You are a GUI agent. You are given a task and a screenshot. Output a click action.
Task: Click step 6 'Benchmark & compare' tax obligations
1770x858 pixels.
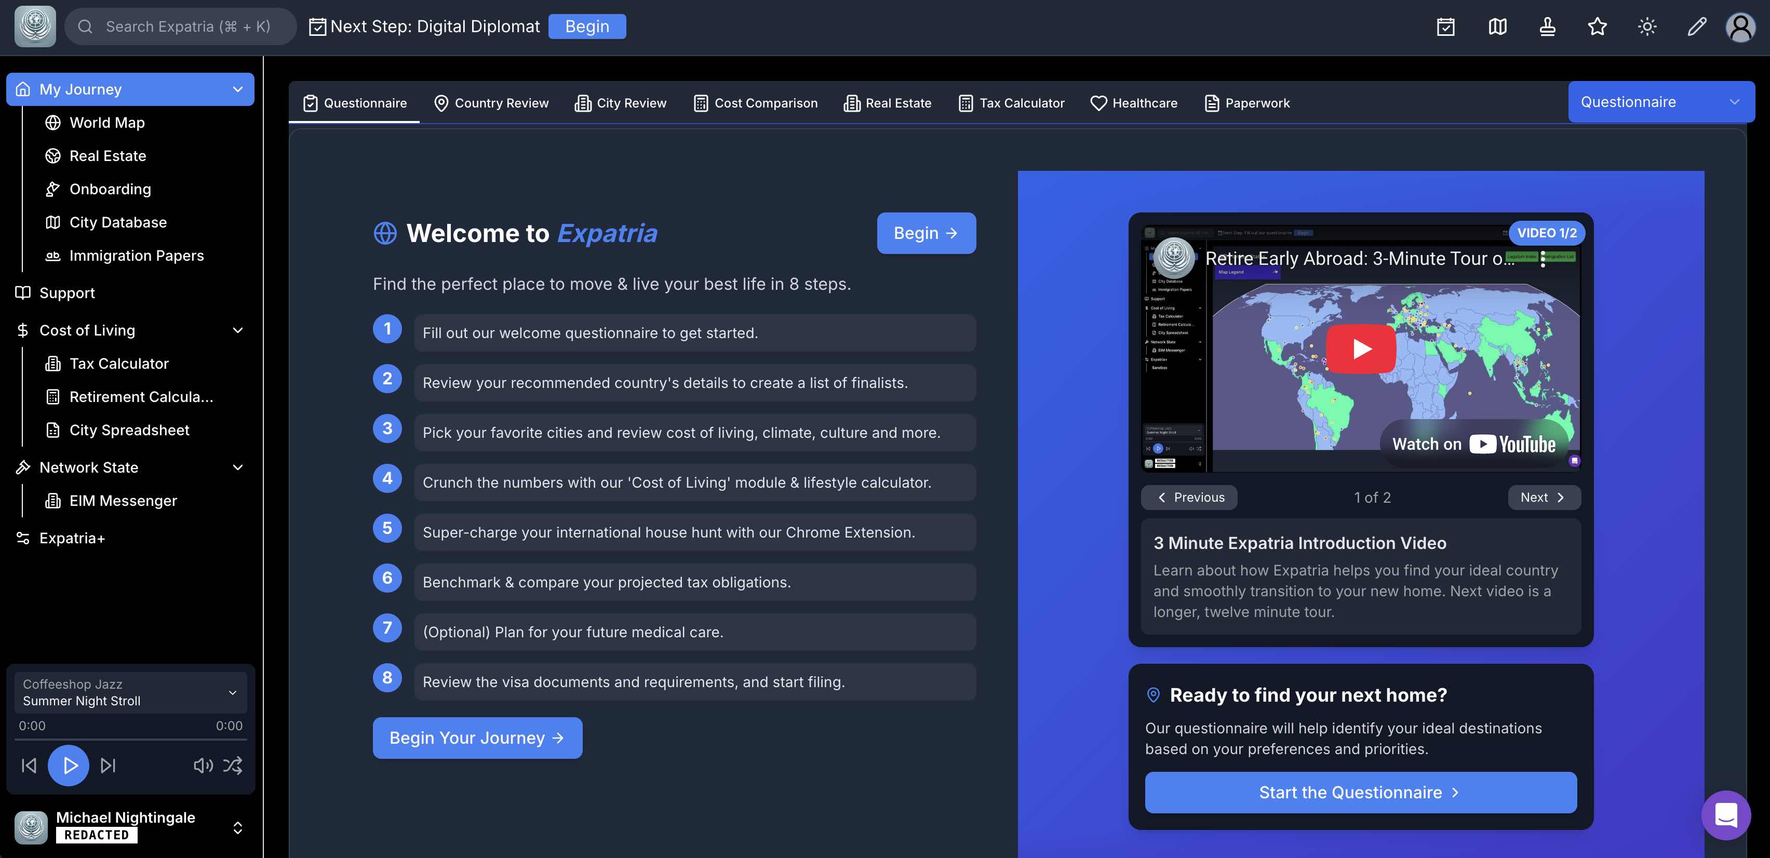pyautogui.click(x=695, y=583)
